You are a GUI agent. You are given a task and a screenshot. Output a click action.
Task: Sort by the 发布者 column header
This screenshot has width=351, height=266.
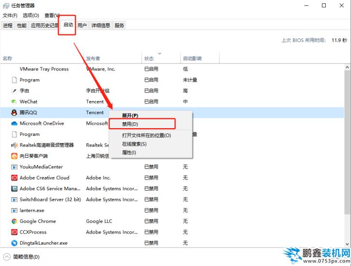pyautogui.click(x=112, y=58)
